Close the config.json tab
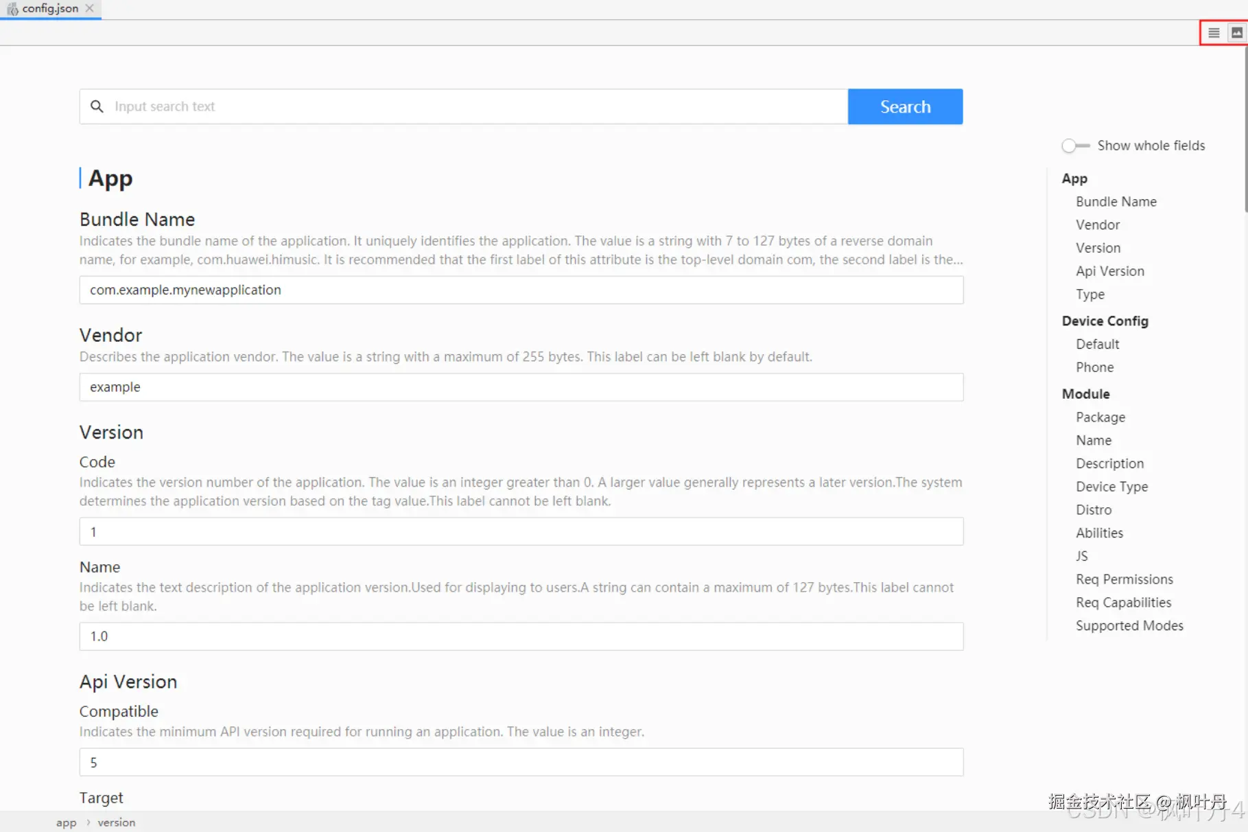This screenshot has width=1248, height=832. point(90,8)
